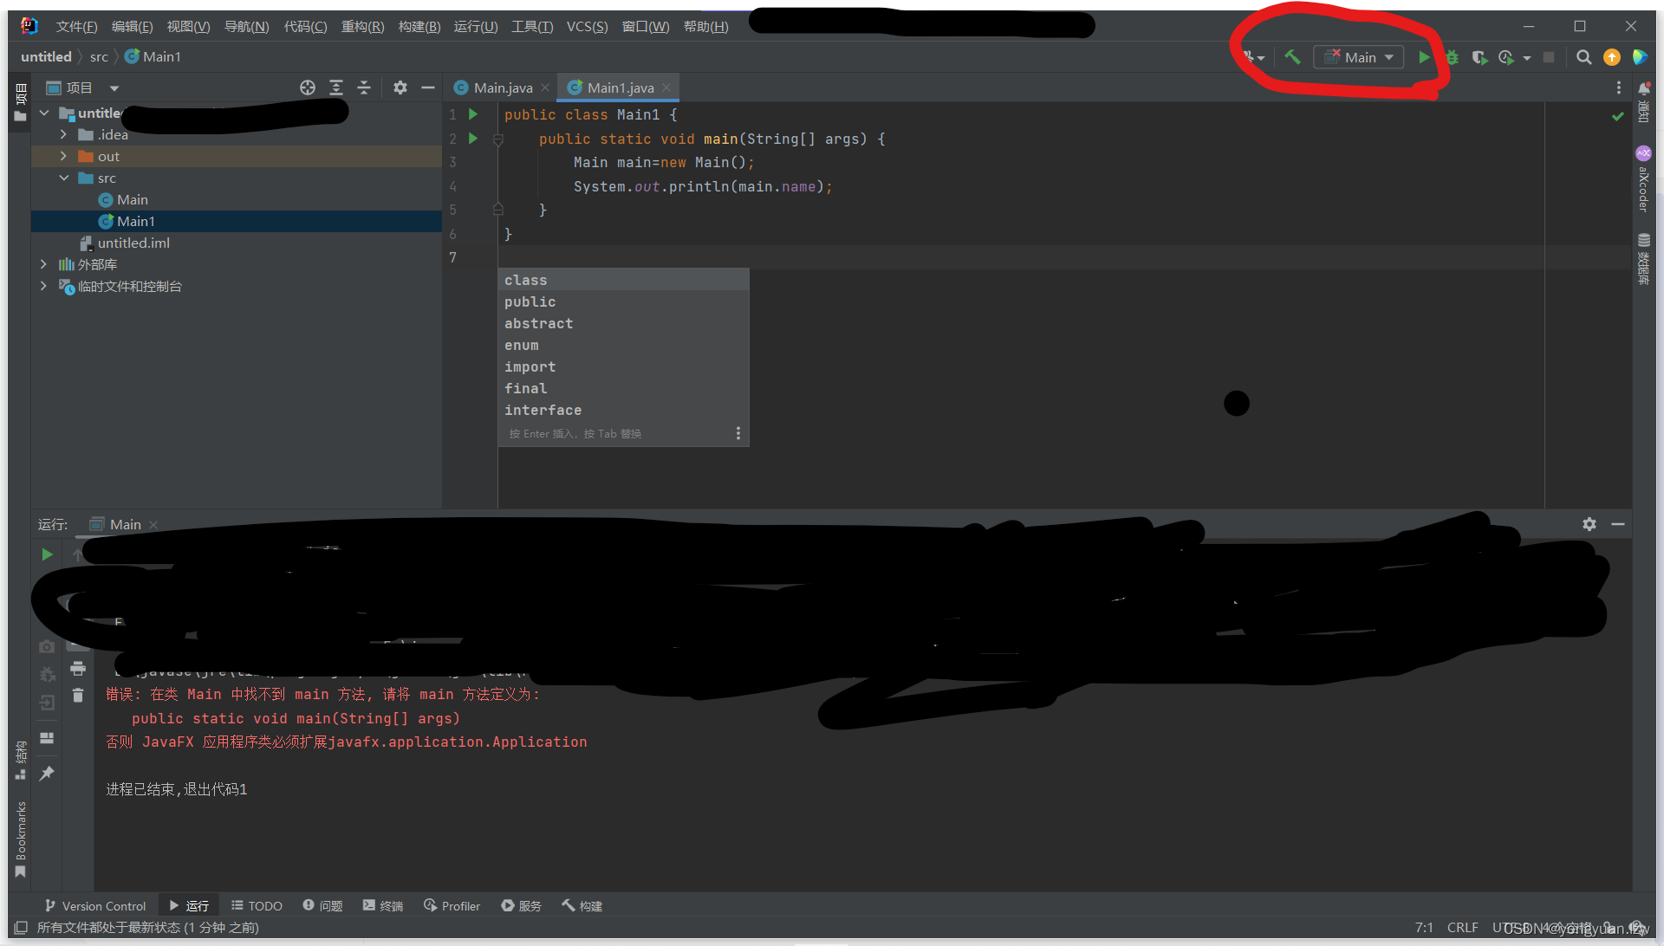Collapse the src folder
1664x946 pixels.
63,178
